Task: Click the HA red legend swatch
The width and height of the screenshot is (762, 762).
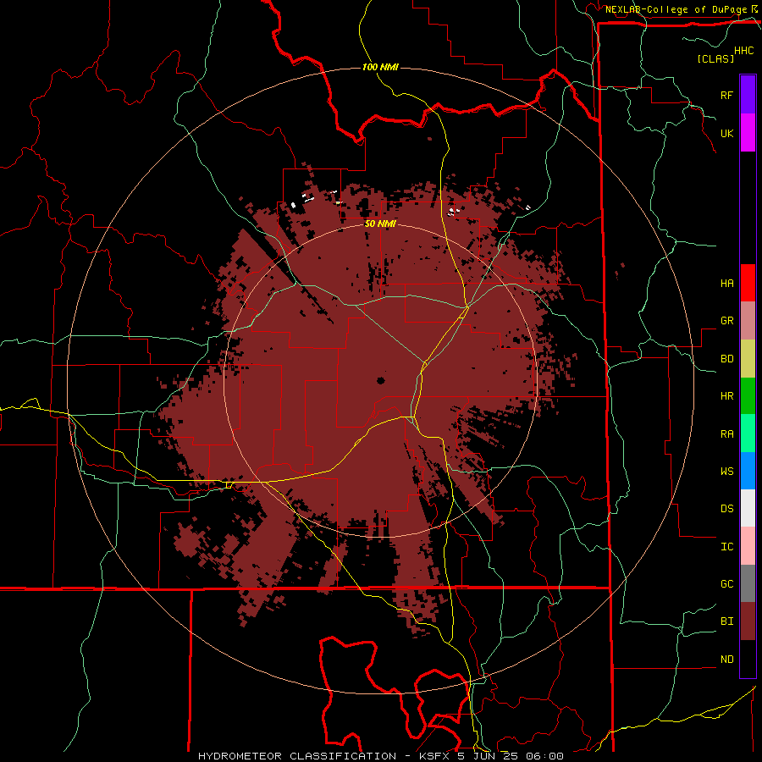Action: coord(748,283)
